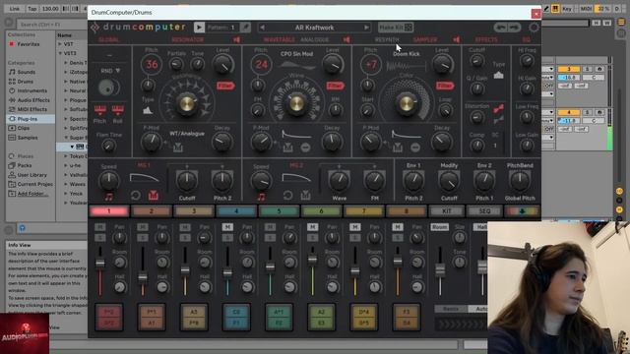Switch to the RESONATOR tab

pyautogui.click(x=188, y=39)
